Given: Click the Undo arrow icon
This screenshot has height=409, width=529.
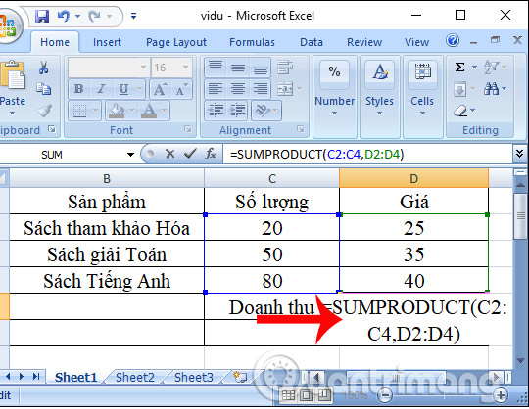Looking at the screenshot, I should (x=64, y=16).
